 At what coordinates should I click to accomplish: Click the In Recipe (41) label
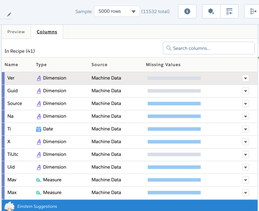pyautogui.click(x=19, y=51)
